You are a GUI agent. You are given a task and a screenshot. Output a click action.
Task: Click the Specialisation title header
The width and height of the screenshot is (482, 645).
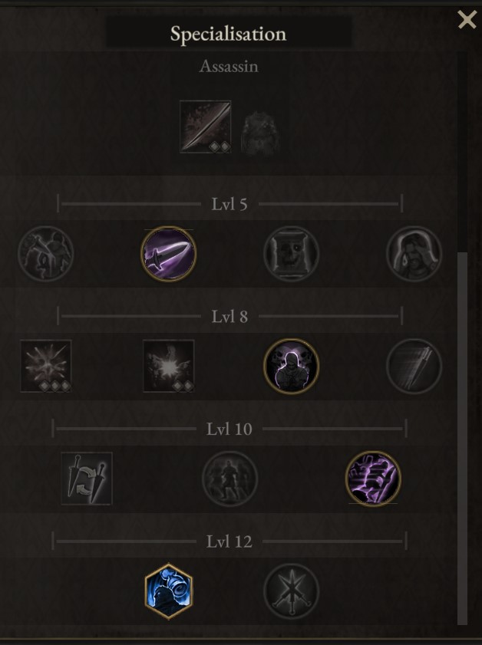pyautogui.click(x=229, y=33)
